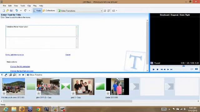Zoom out on the storyboard
The width and height of the screenshot is (200, 112).
click(x=14, y=75)
